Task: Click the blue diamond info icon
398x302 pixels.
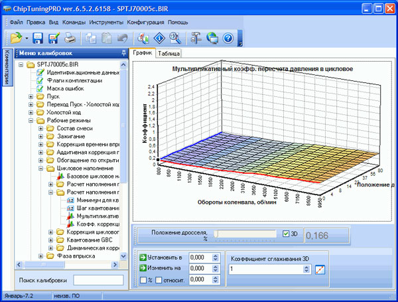Action: pos(159,38)
